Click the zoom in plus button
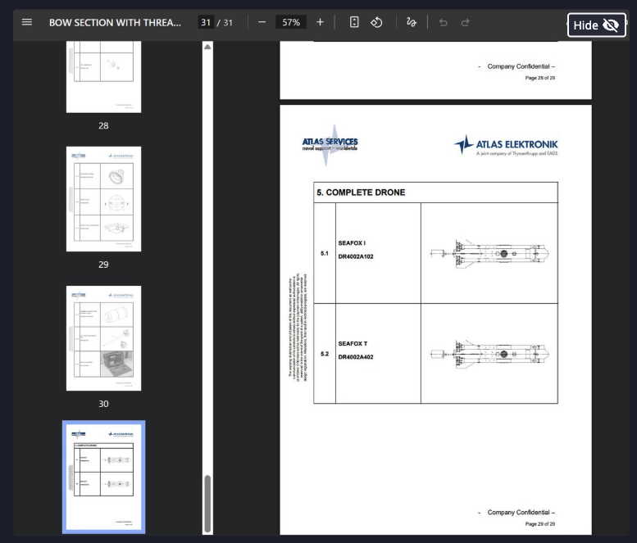 click(320, 22)
